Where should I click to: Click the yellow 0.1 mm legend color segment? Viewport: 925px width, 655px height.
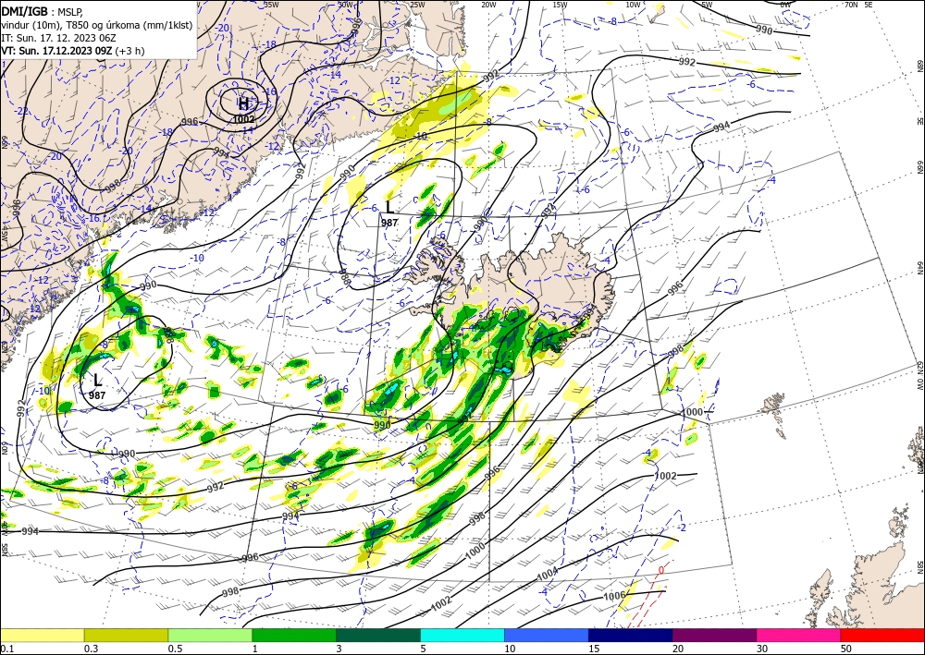[42, 635]
